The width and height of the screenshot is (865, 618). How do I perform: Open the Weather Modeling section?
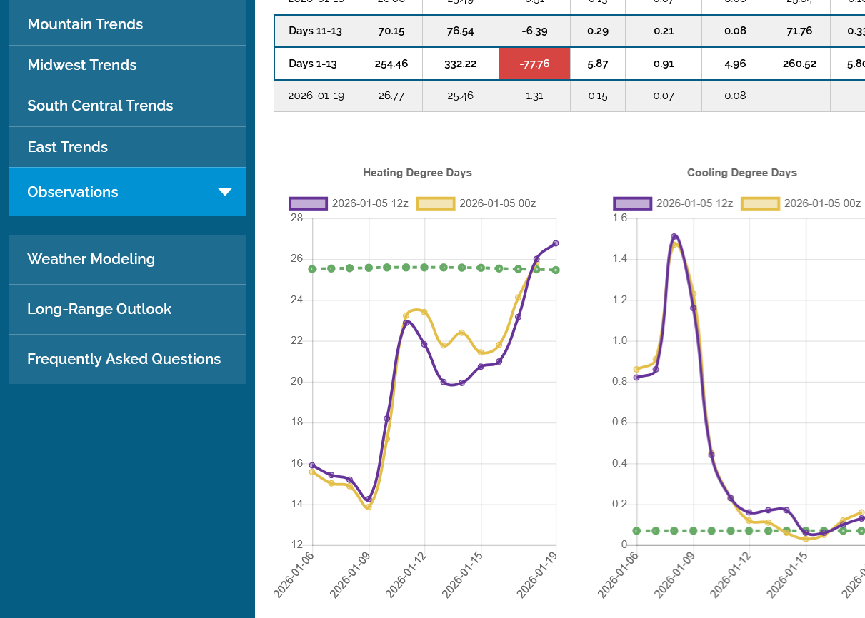coord(91,259)
